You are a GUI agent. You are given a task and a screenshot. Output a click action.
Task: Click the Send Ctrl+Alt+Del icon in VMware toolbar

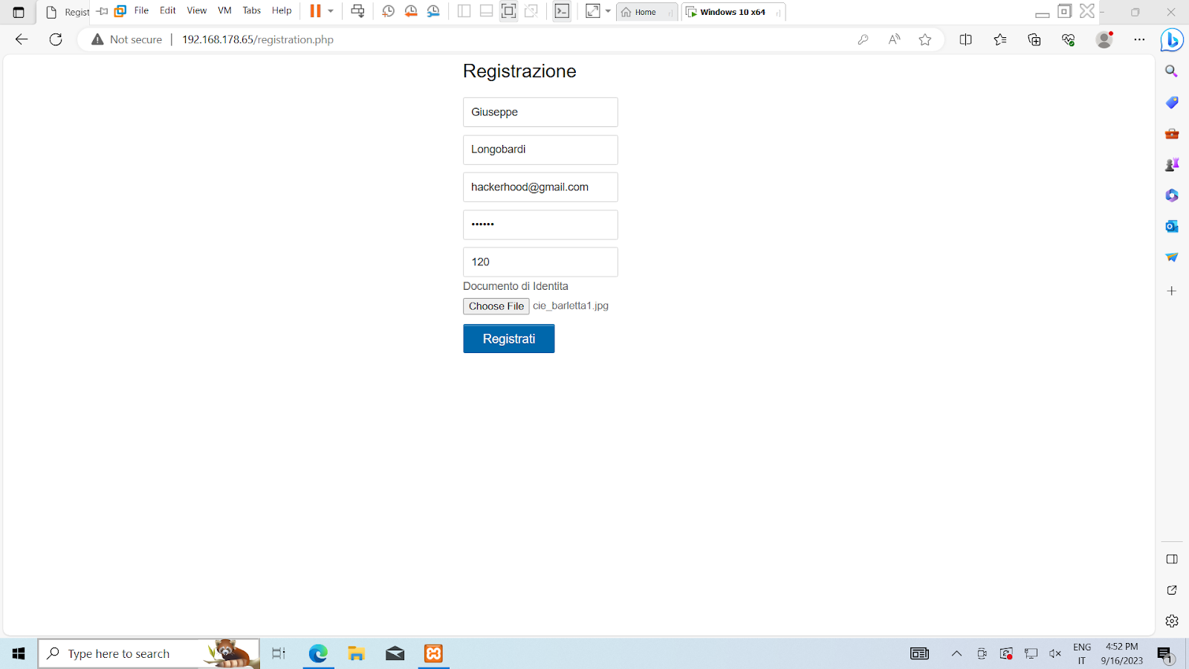pos(357,11)
